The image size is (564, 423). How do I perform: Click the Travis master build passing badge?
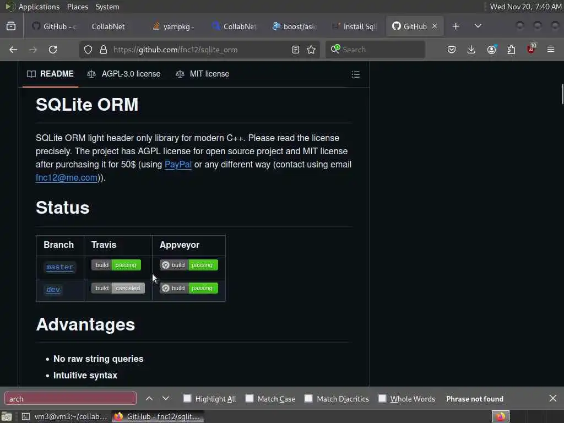pos(116,265)
